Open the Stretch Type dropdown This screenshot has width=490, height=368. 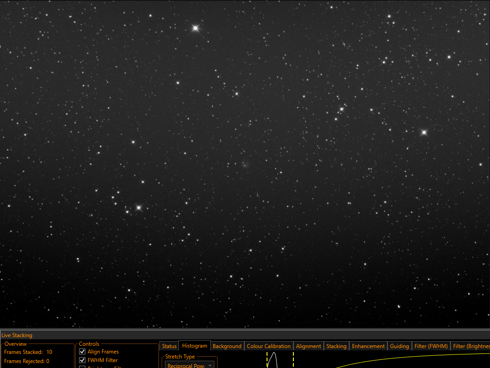(189, 365)
